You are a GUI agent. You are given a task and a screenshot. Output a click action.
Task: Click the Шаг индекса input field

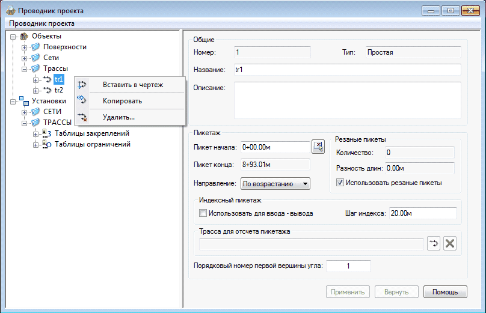tap(422, 213)
